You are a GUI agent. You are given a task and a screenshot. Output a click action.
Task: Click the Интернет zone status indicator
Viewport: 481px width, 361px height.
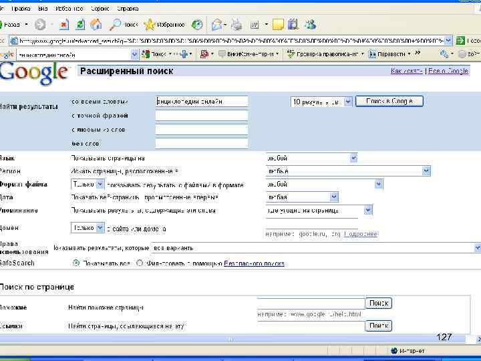pyautogui.click(x=408, y=350)
